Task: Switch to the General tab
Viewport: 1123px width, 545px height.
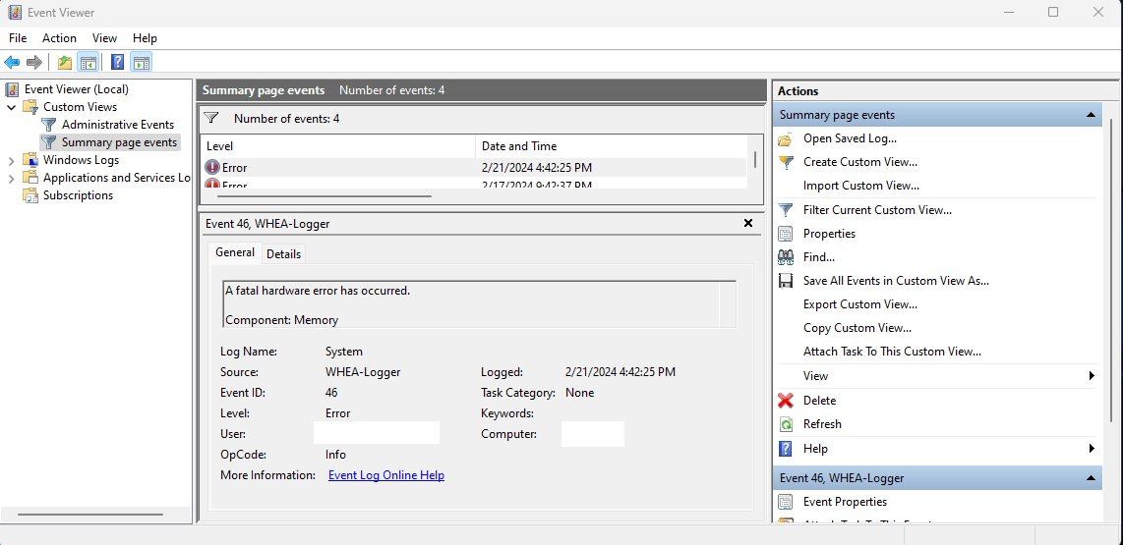Action: pyautogui.click(x=235, y=252)
